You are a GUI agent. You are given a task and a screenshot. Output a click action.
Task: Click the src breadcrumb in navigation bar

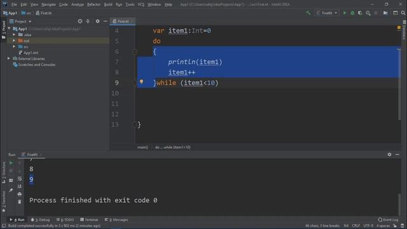(x=26, y=13)
